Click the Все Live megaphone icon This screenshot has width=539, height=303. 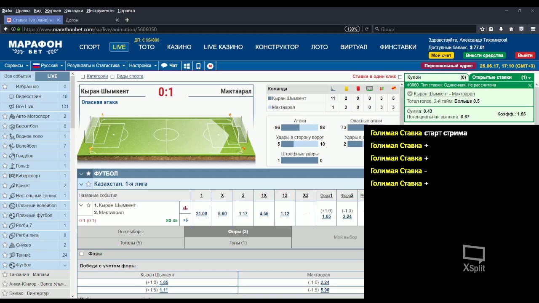(x=12, y=106)
